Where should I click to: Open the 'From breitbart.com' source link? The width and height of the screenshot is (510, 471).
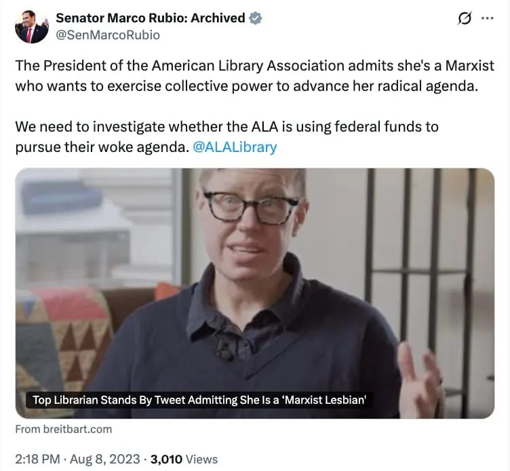click(x=64, y=429)
